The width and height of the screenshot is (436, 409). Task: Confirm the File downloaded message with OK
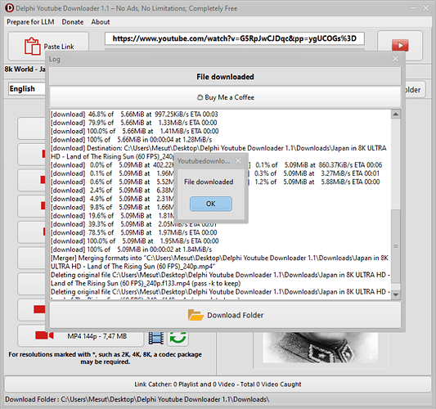(211, 204)
